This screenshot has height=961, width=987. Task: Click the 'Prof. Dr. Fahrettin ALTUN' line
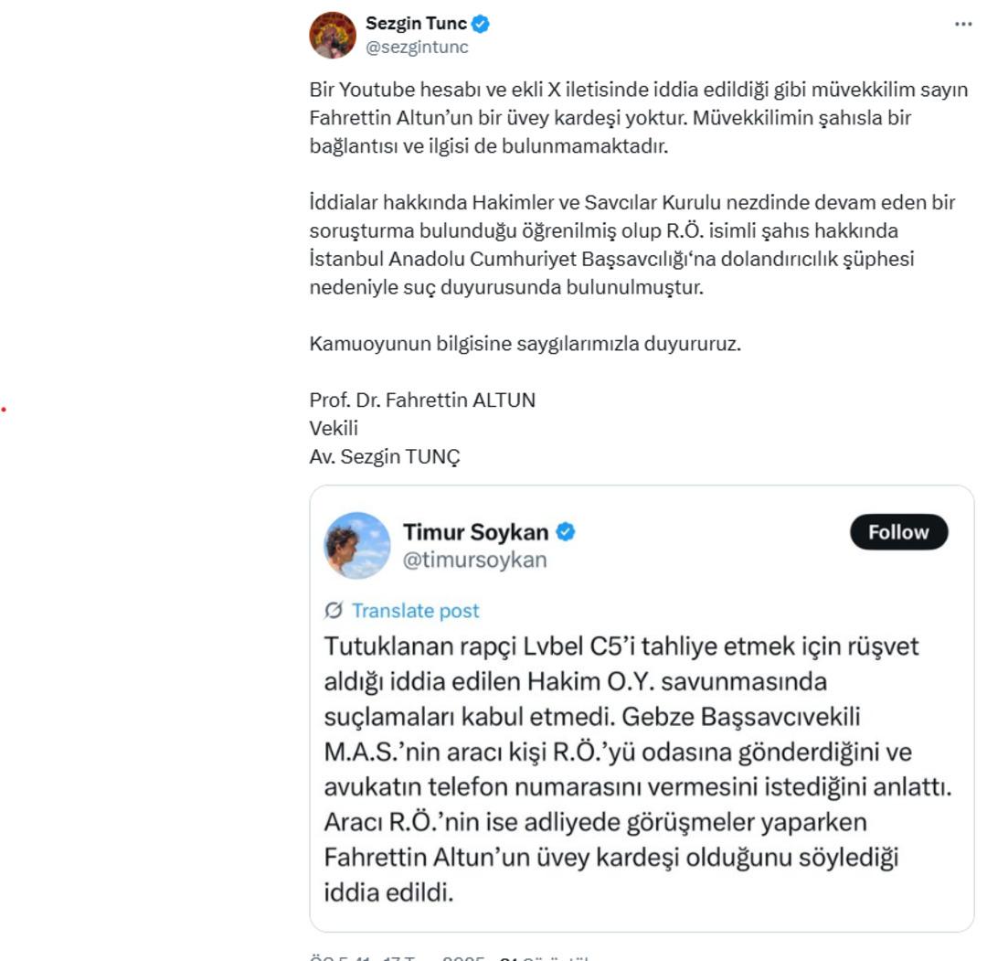click(x=422, y=400)
